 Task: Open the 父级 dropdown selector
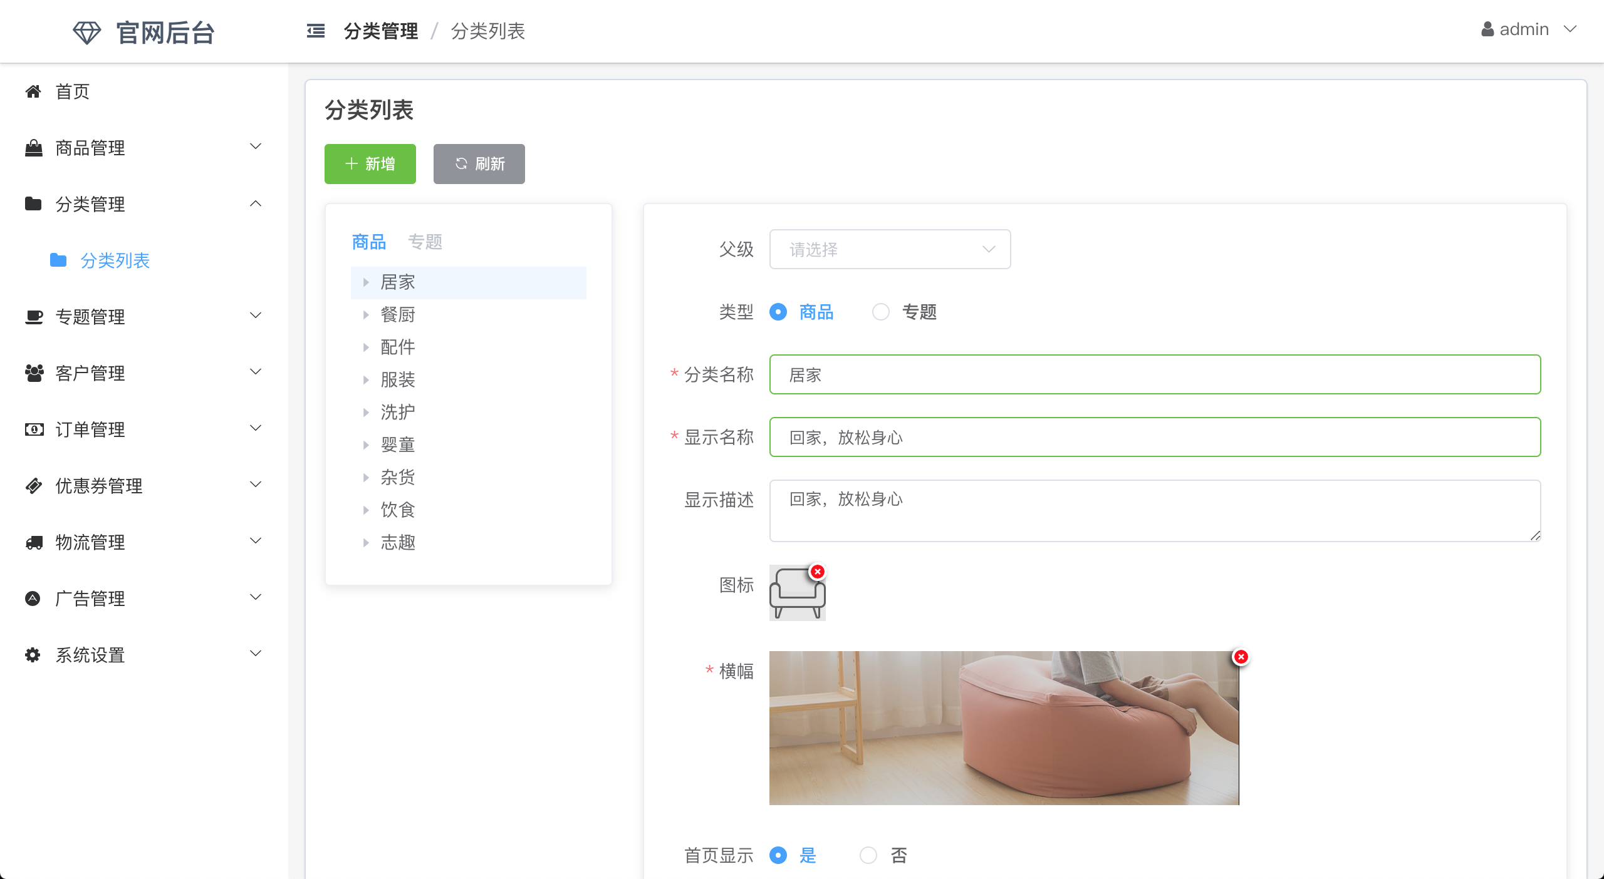(x=890, y=249)
